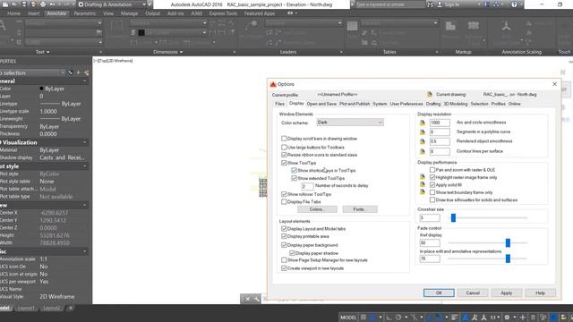The image size is (573, 322).
Task: Click the drawing icon beside Apply solid fill
Action: tap(423, 185)
